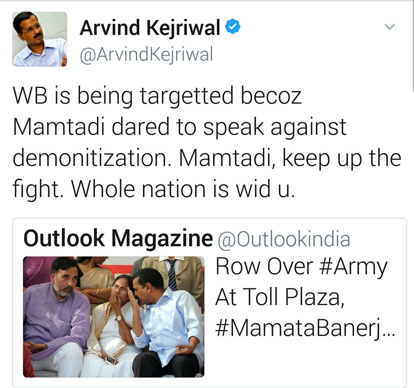The width and height of the screenshot is (414, 388).
Task: Click the Outlook Magazine account name
Action: [118, 238]
